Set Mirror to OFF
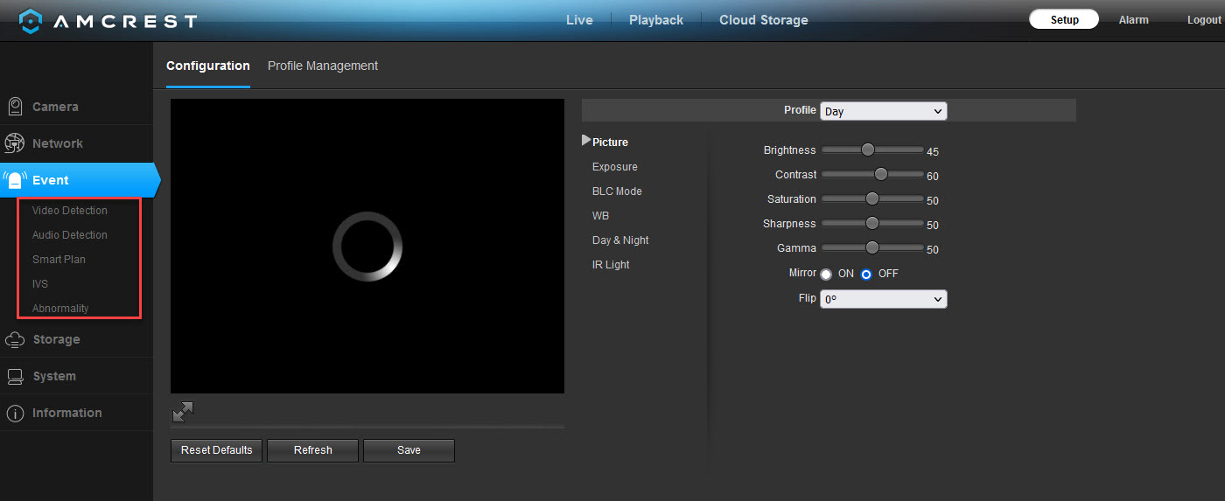1225x501 pixels. 866,275
